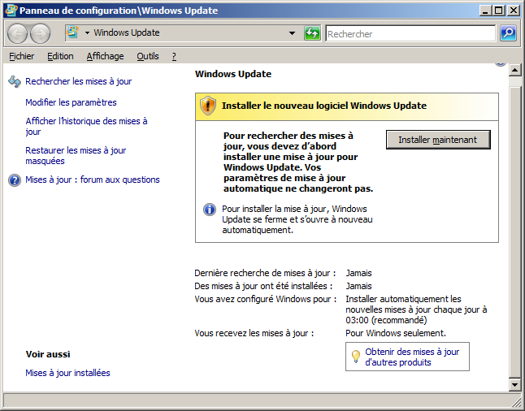This screenshot has height=411, width=525.
Task: Click the lightbulb icon for other products
Action: 355,357
